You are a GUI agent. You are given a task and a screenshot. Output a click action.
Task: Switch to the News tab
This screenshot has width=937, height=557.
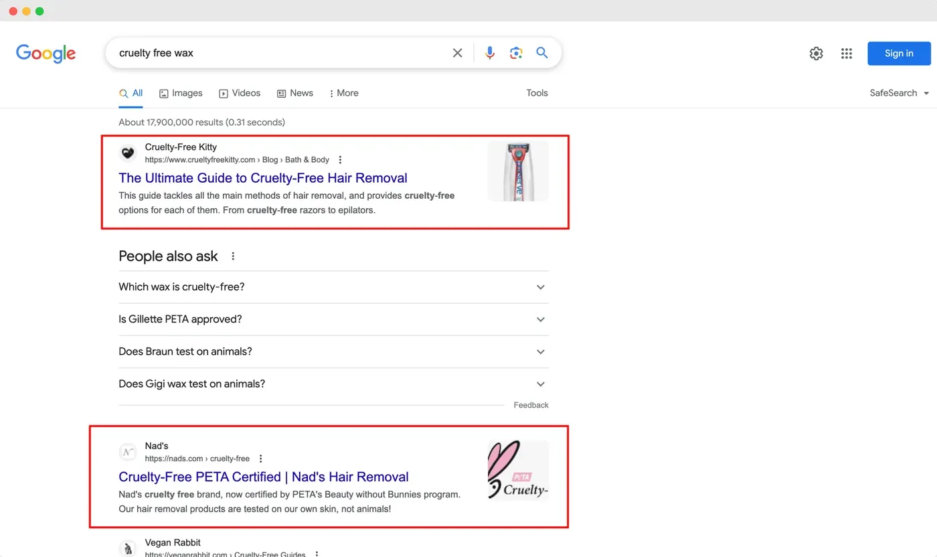click(295, 93)
